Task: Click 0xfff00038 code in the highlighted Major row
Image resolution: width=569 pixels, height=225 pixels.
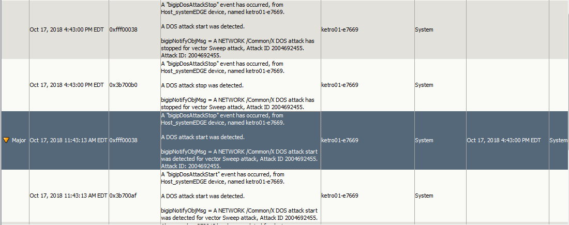Action: [123, 140]
